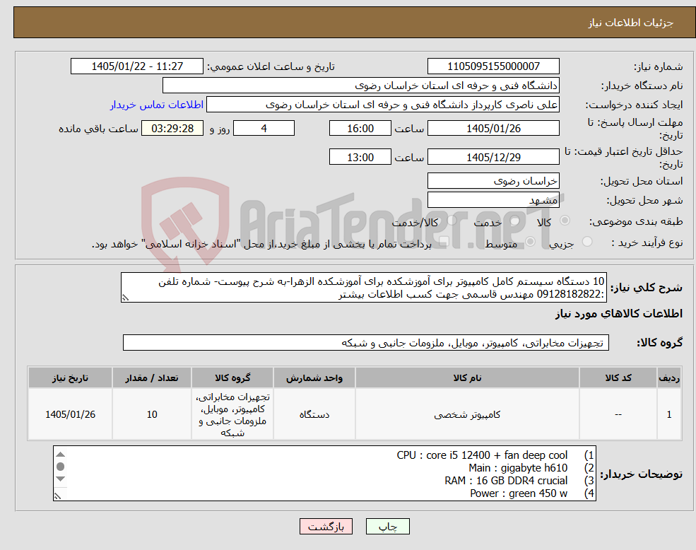The width and height of the screenshot is (696, 550).
Task: Click the validity time field 13:00
Action: (360, 157)
